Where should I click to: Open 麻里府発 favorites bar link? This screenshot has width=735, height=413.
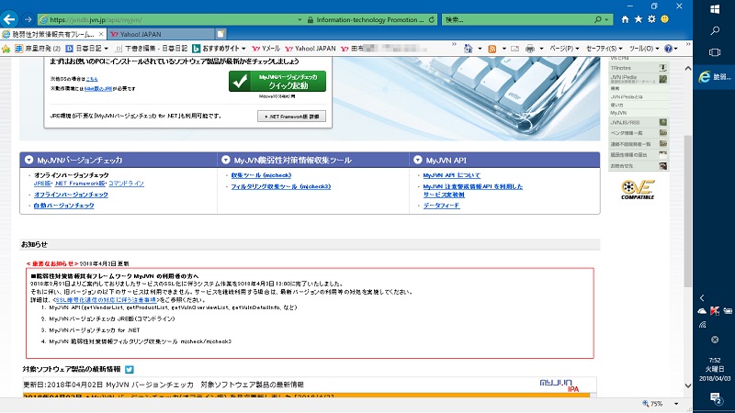pos(38,49)
